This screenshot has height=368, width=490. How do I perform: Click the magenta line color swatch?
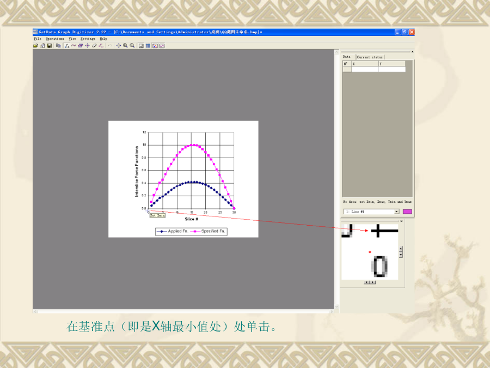(407, 212)
